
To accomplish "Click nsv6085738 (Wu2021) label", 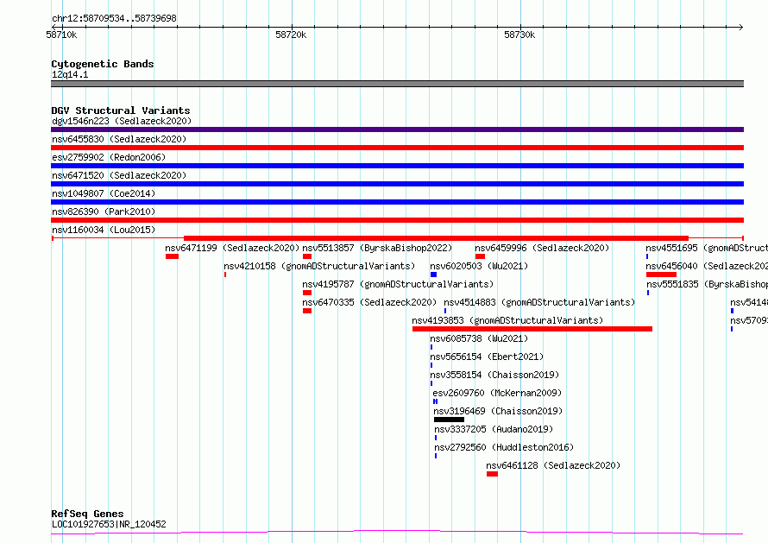I will (x=479, y=338).
